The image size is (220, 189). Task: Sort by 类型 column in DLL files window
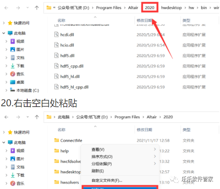186,20
